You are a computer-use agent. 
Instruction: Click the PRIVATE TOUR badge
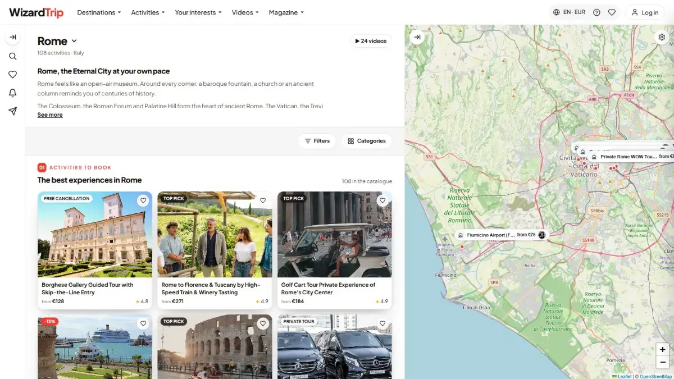[x=299, y=321]
